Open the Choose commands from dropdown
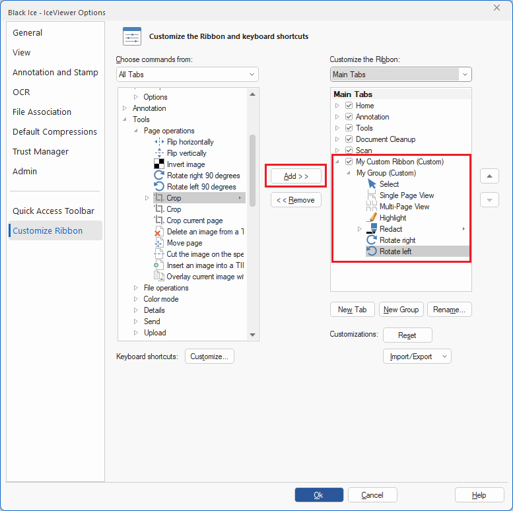The height and width of the screenshot is (511, 513). coord(187,75)
